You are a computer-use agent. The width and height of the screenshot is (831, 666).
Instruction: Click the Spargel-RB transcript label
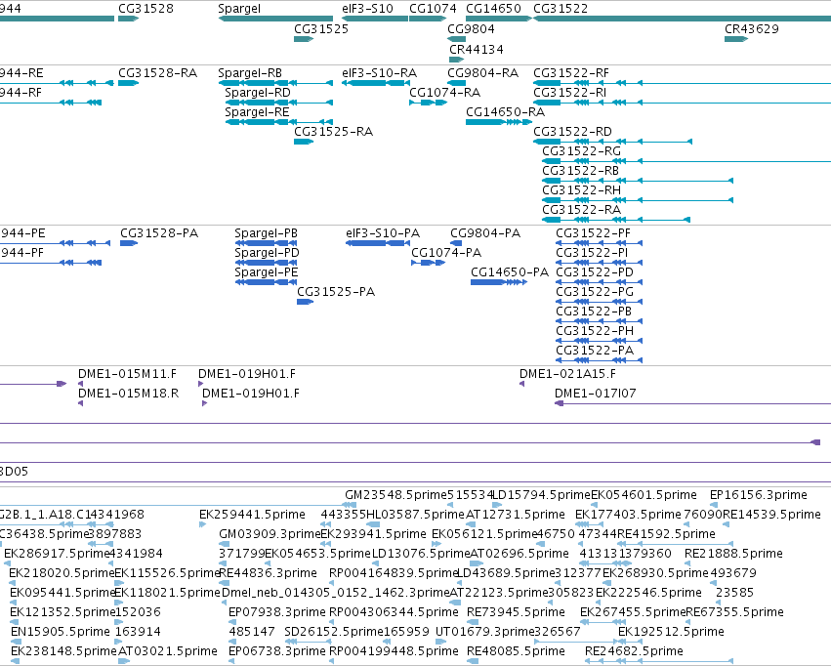250,72
